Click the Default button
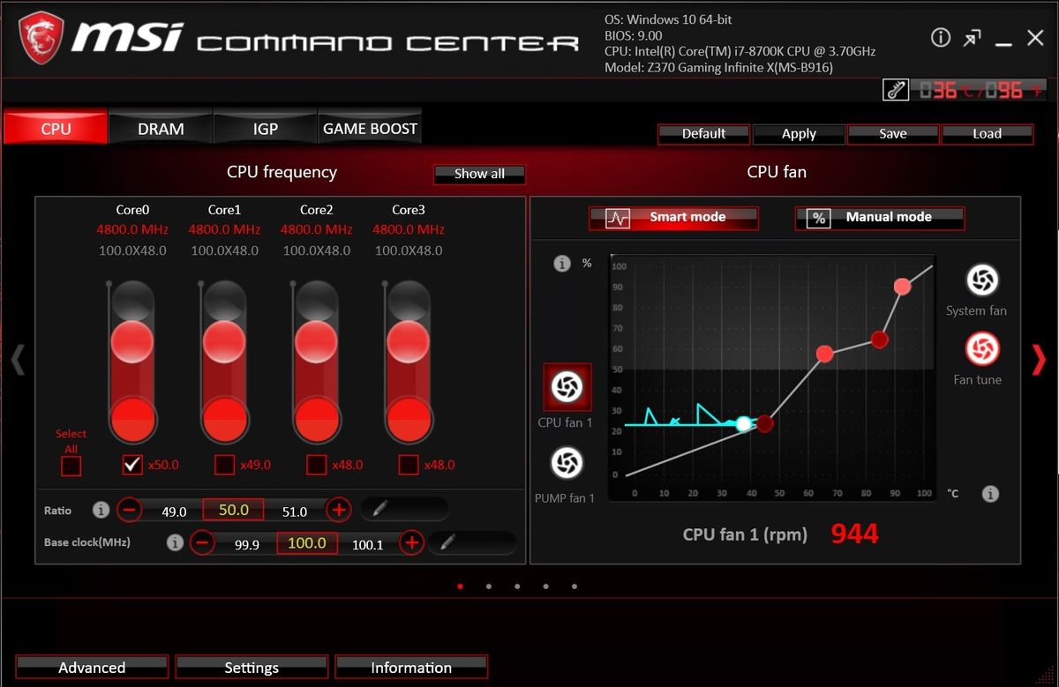Image resolution: width=1059 pixels, height=687 pixels. [x=703, y=133]
